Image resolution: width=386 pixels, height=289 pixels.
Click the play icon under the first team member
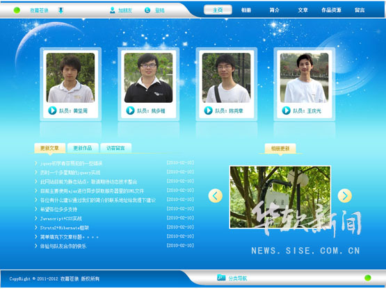pyautogui.click(x=52, y=110)
